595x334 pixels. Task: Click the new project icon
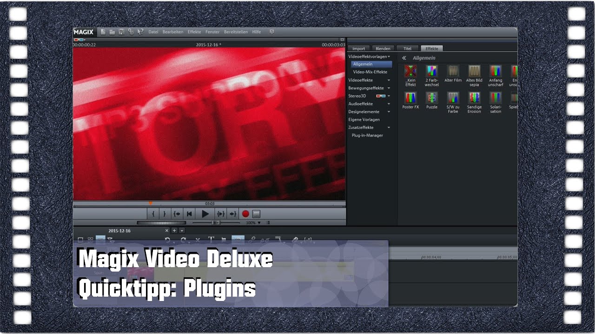click(x=103, y=32)
